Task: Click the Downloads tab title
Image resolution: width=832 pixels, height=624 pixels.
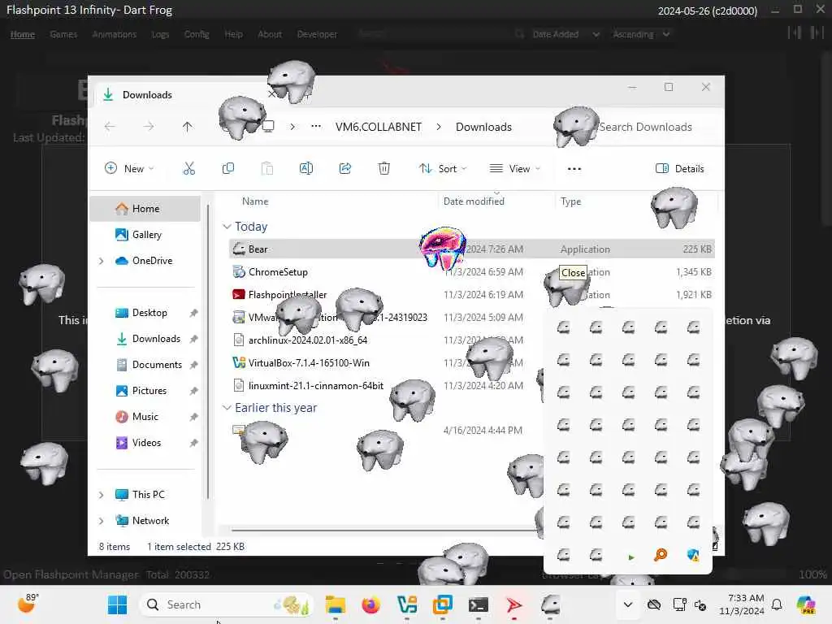Action: pos(147,95)
